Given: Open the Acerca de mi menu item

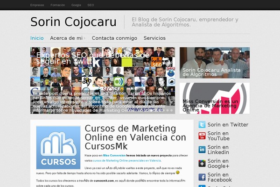Looking at the screenshot, I should (x=66, y=38).
